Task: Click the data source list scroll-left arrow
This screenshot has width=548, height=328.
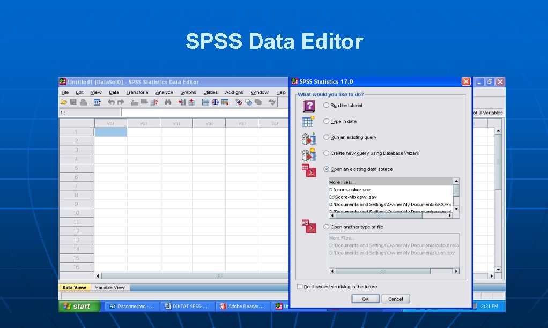Action: (x=332, y=215)
